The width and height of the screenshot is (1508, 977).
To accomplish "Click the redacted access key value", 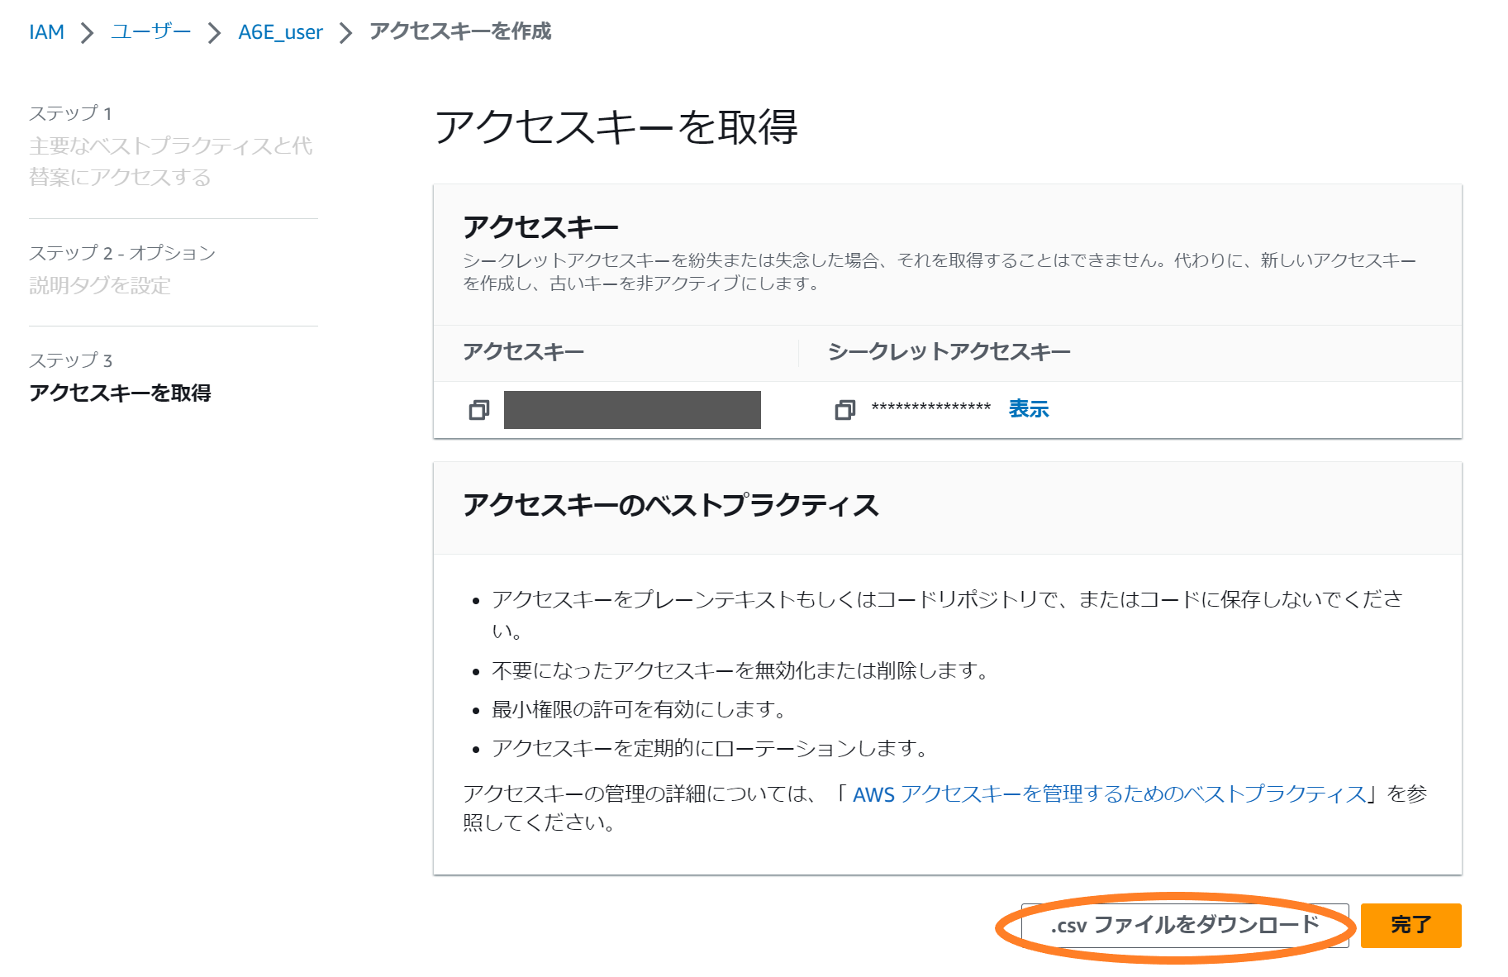I will pos(632,410).
